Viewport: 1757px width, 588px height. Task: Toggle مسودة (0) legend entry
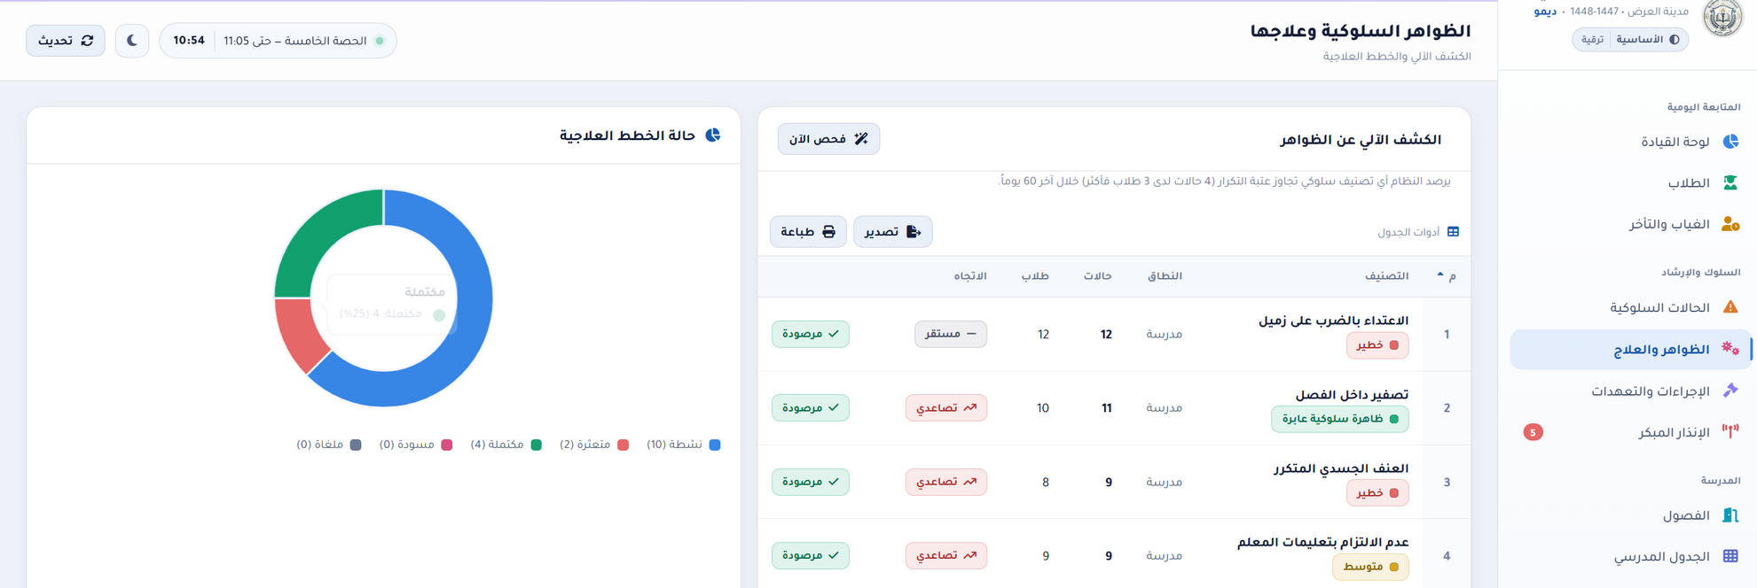[x=416, y=445]
